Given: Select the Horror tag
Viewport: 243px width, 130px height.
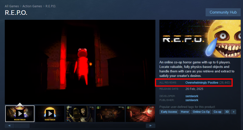Looking at the screenshot, I should pos(185,112).
